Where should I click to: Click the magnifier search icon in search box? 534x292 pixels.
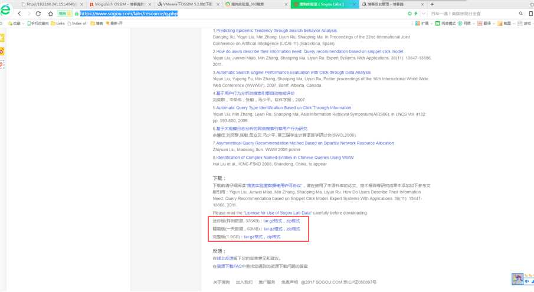point(520,14)
